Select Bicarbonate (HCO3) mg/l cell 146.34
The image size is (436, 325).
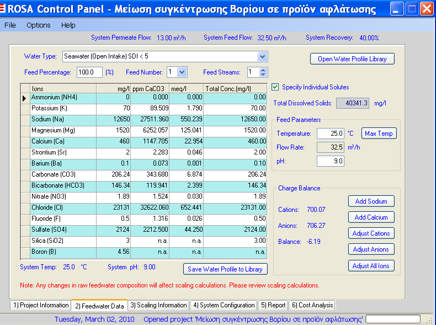coord(114,187)
